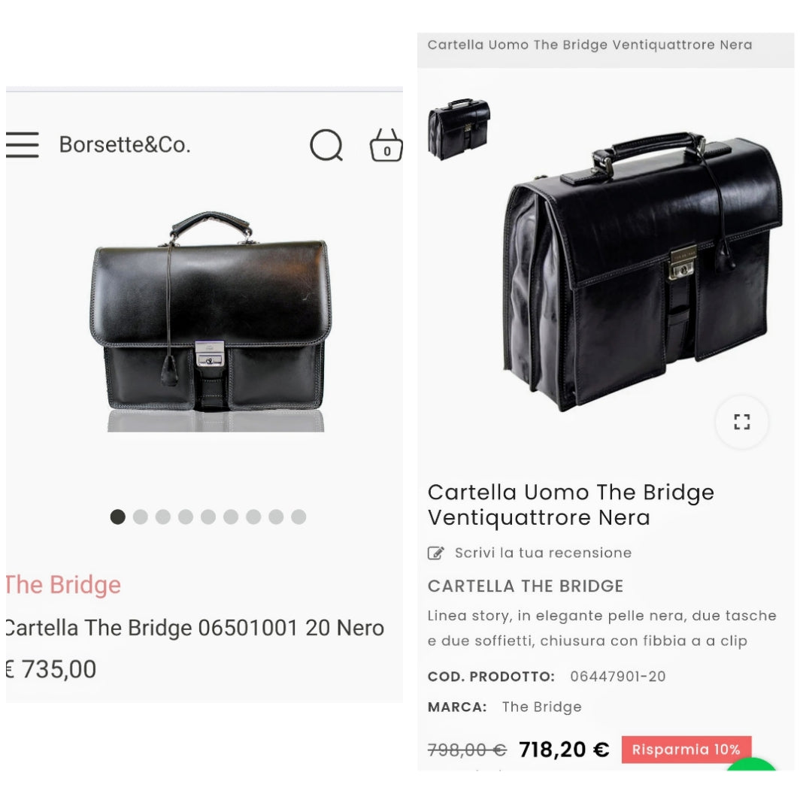Select the fifth carousel dot
This screenshot has height=812, width=812.
[x=208, y=517]
